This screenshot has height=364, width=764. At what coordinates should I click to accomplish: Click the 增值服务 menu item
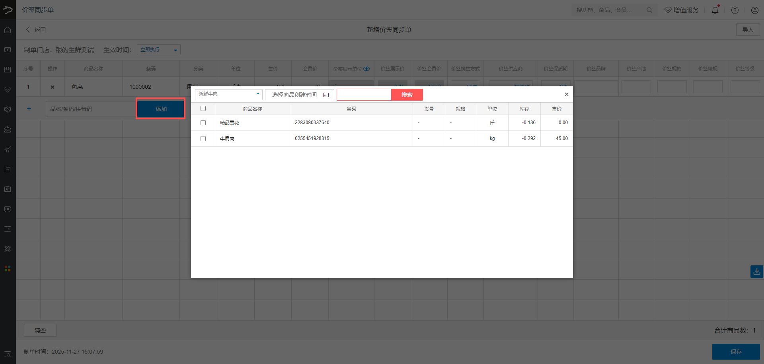pyautogui.click(x=682, y=10)
